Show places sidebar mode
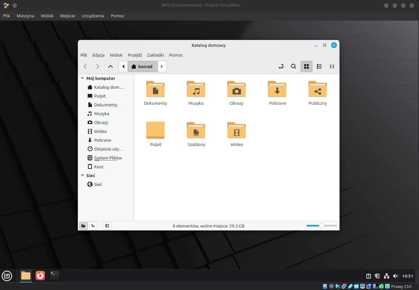 [83, 226]
